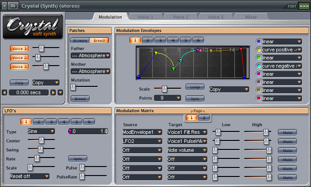311x187 pixels.
Task: Expand the ModEnvelope1 source dropdown
Action: 142,132
